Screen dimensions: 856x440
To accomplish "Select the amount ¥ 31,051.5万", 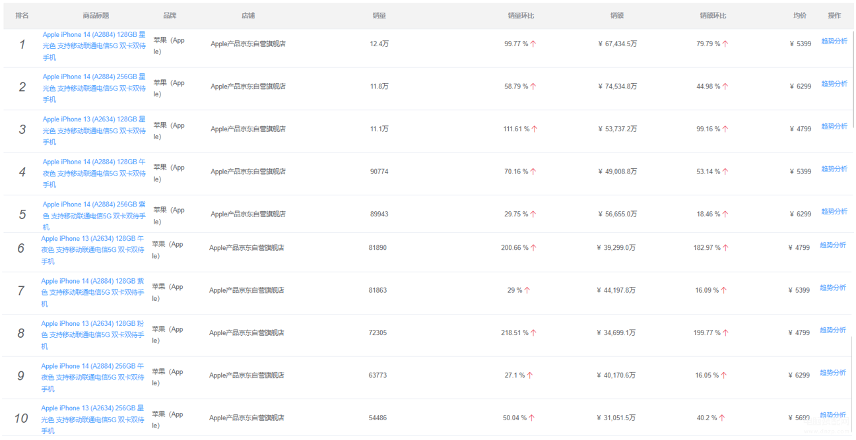I will click(x=616, y=418).
